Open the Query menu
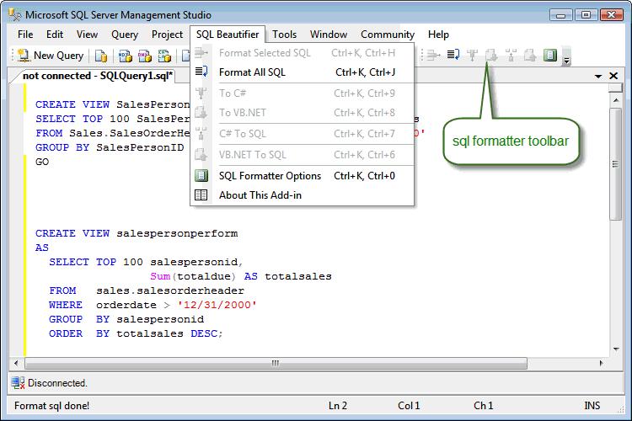This screenshot has width=632, height=421. 125,35
